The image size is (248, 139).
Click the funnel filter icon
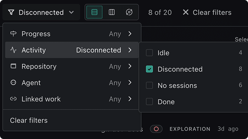11,12
